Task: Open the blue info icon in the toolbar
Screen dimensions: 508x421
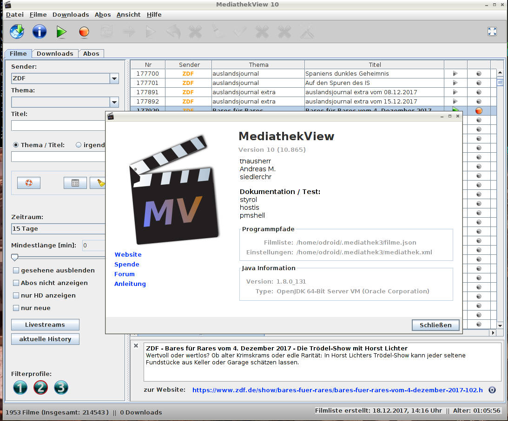Action: [40, 32]
